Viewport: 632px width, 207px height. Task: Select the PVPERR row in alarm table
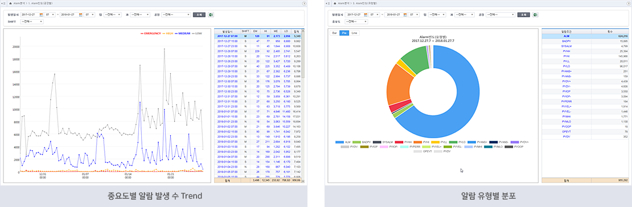(585, 101)
